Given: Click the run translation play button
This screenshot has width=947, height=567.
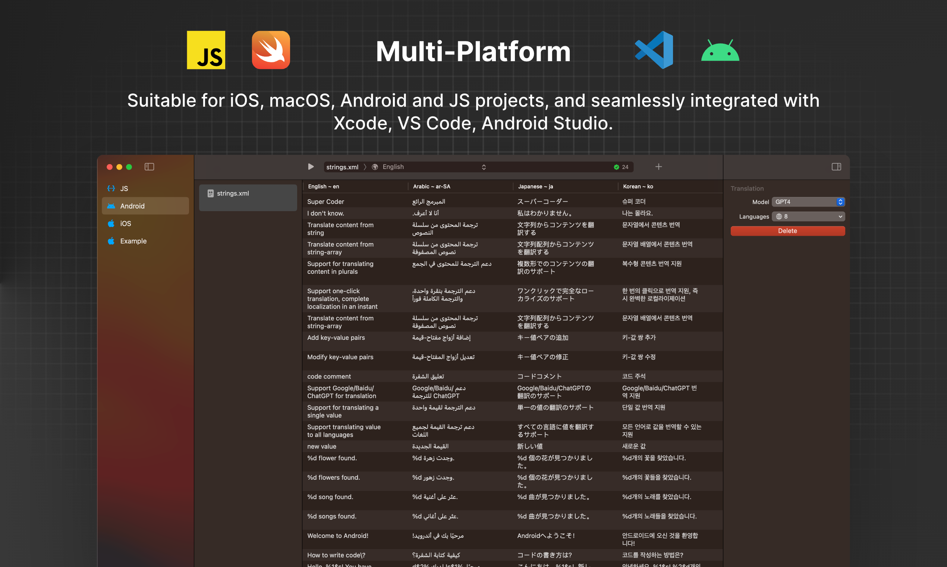Looking at the screenshot, I should 311,167.
